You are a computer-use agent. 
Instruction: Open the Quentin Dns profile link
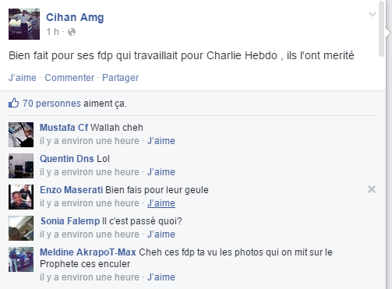tap(67, 159)
